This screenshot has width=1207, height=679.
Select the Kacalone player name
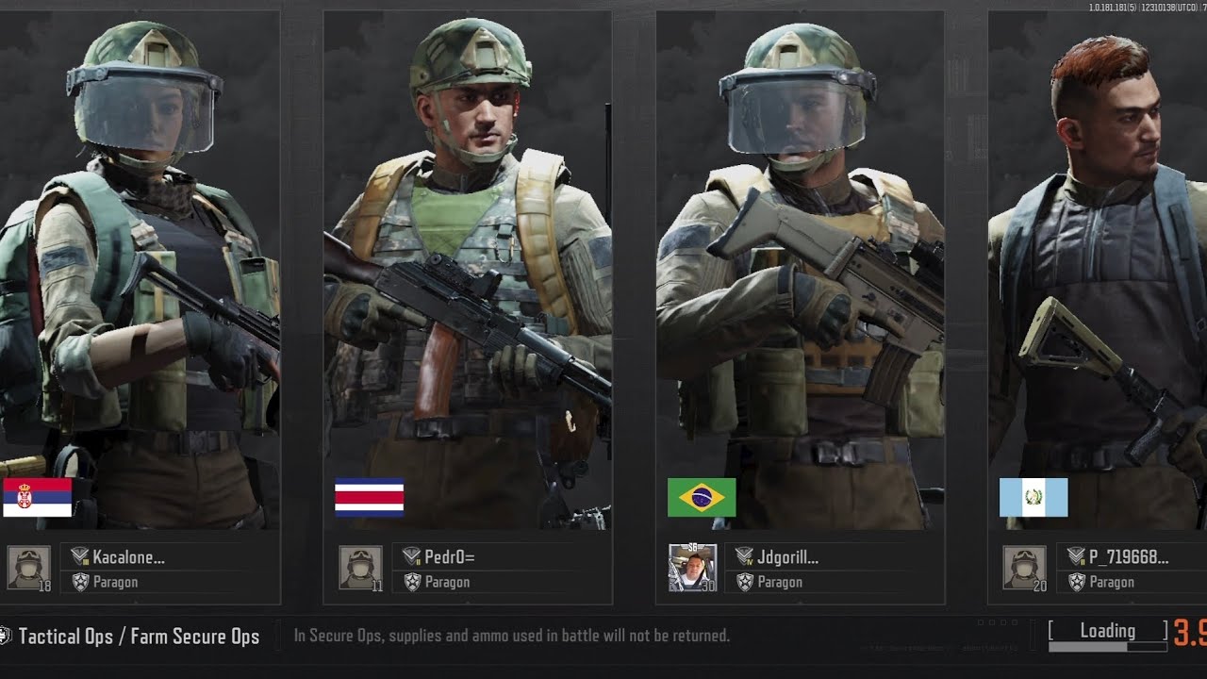129,557
